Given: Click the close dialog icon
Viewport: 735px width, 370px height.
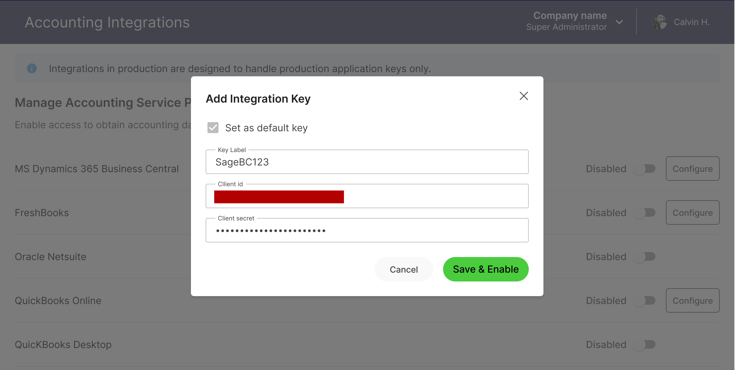Looking at the screenshot, I should click(524, 96).
